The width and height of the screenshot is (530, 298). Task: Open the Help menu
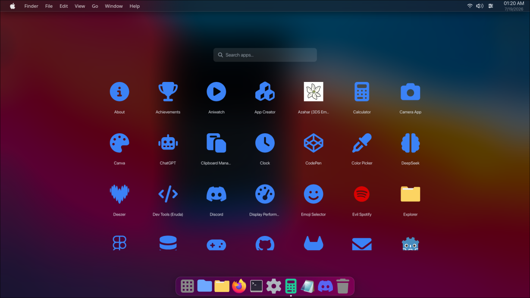[x=135, y=6]
